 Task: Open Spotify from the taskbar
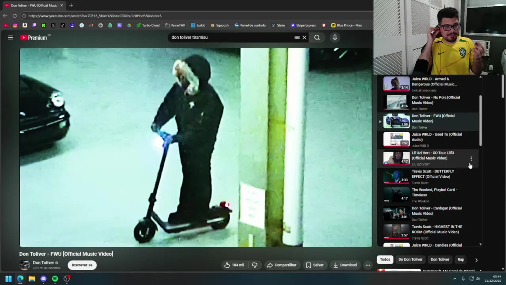pyautogui.click(x=55, y=279)
